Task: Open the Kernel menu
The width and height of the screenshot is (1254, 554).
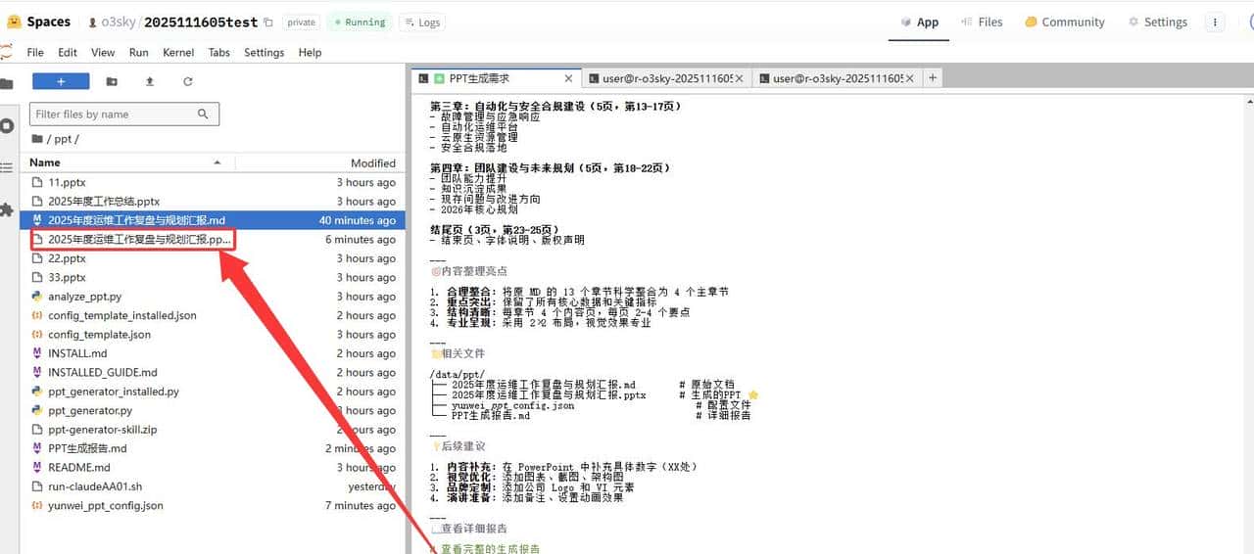Action: [178, 52]
